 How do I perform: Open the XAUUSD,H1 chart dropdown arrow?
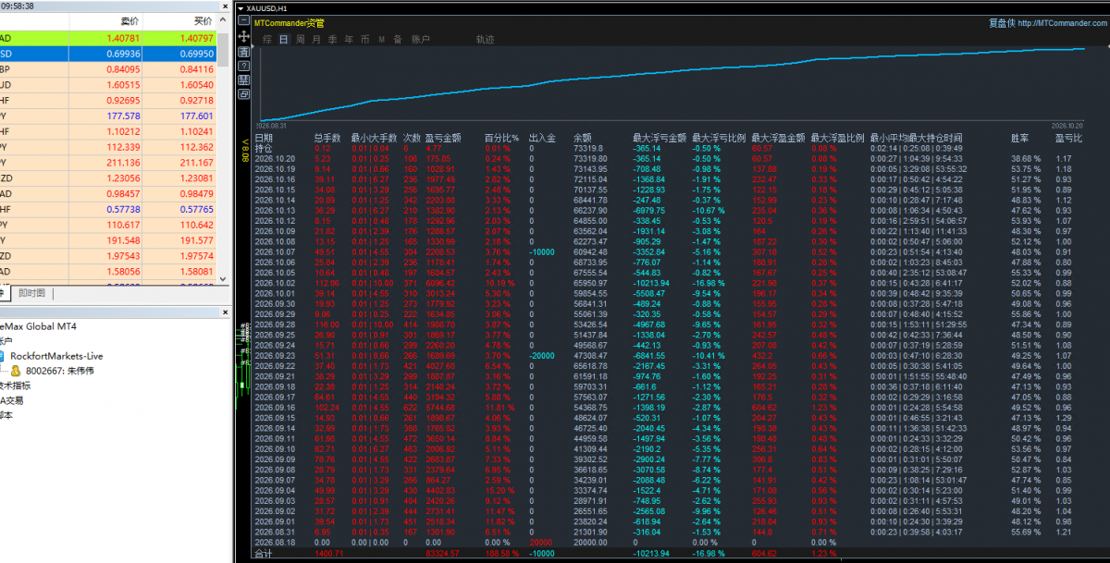click(241, 7)
